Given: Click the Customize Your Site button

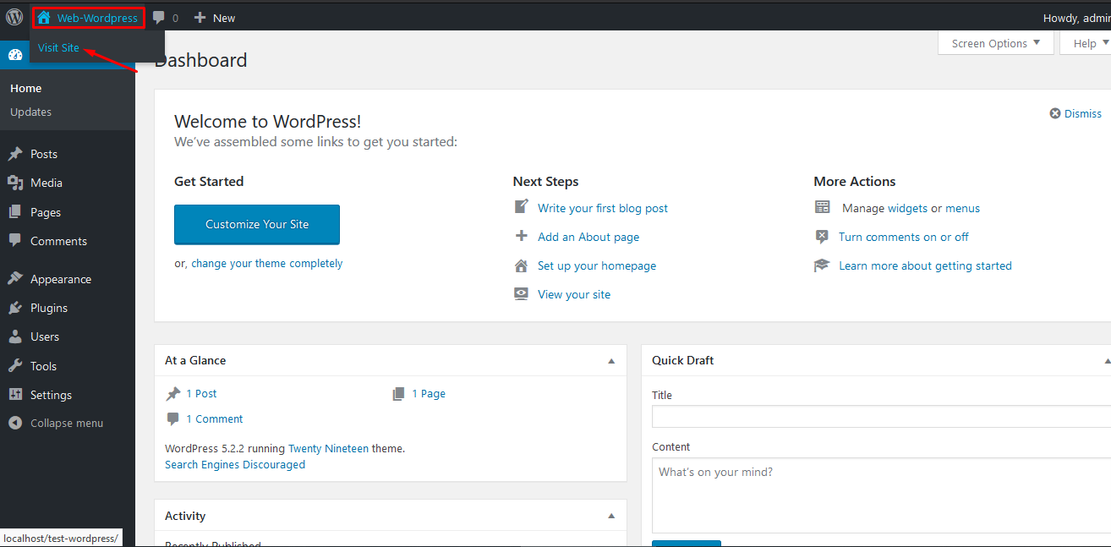Looking at the screenshot, I should coord(257,224).
